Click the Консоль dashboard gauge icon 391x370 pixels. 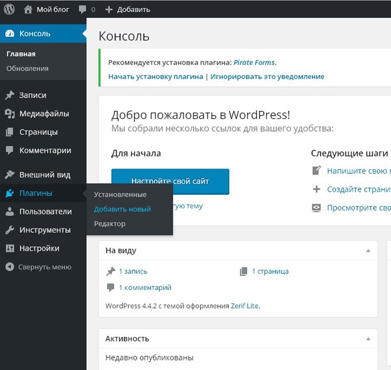10,33
